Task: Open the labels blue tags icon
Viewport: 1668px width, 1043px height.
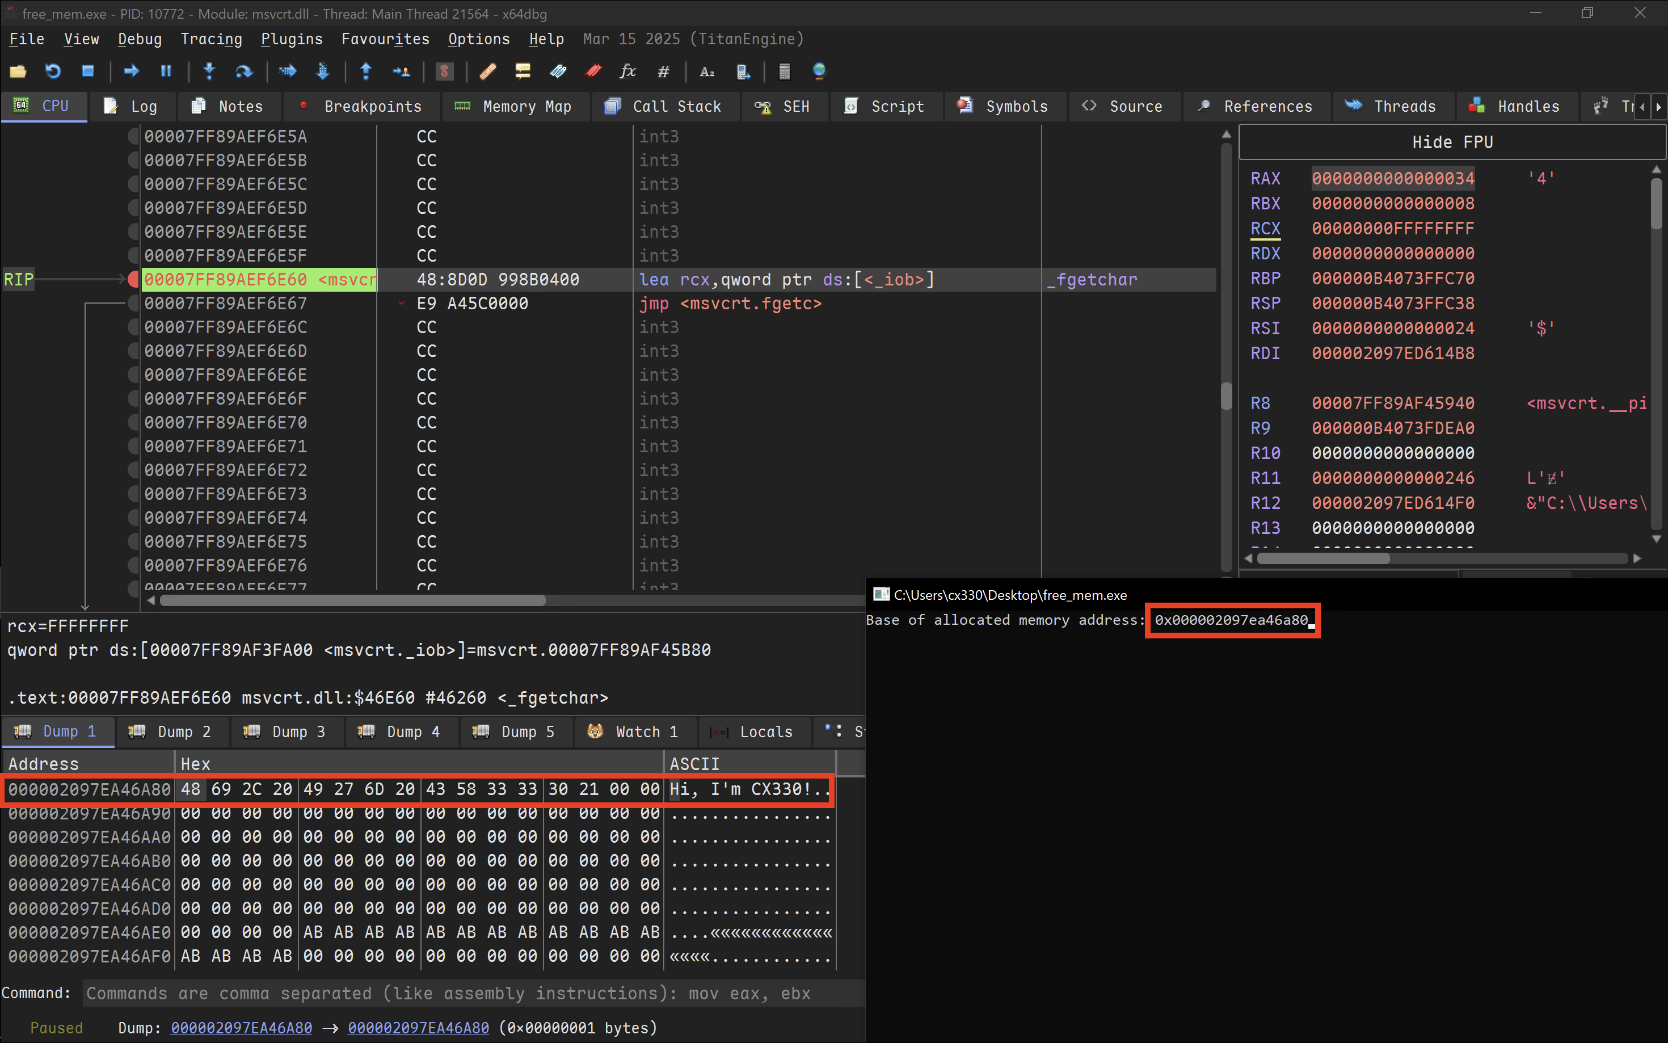Action: [558, 71]
